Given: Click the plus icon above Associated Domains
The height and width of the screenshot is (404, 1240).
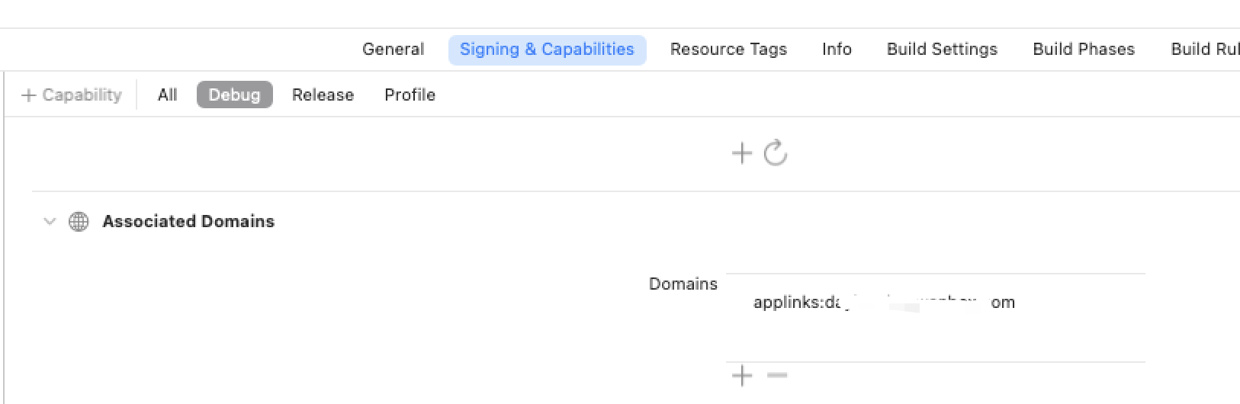Looking at the screenshot, I should pos(741,153).
